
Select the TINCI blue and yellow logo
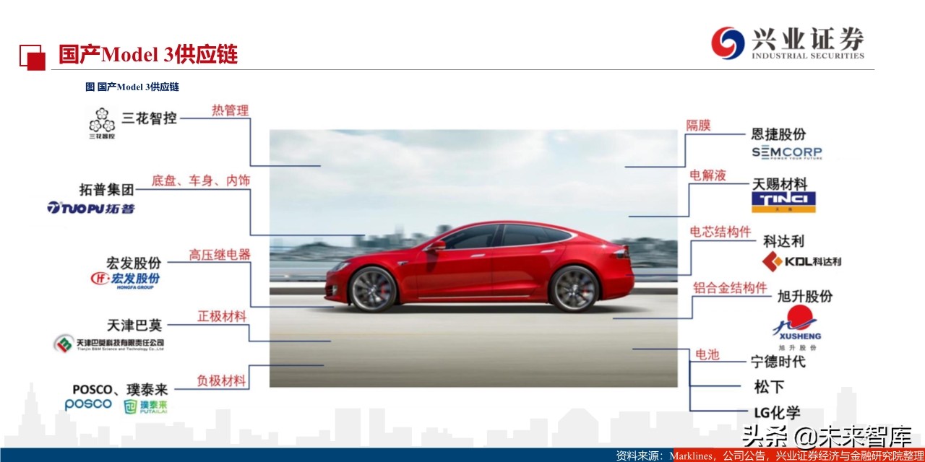coord(783,201)
